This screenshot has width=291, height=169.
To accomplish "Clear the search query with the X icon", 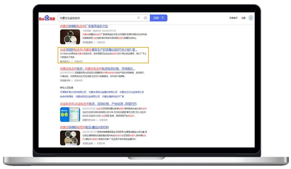I will point(138,17).
